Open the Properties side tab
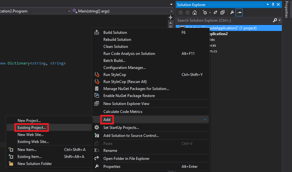This screenshot has width=292, height=172. point(286,9)
